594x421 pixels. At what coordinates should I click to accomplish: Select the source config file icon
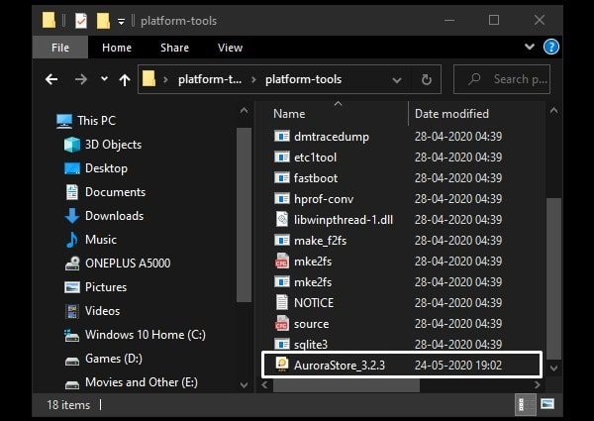282,324
